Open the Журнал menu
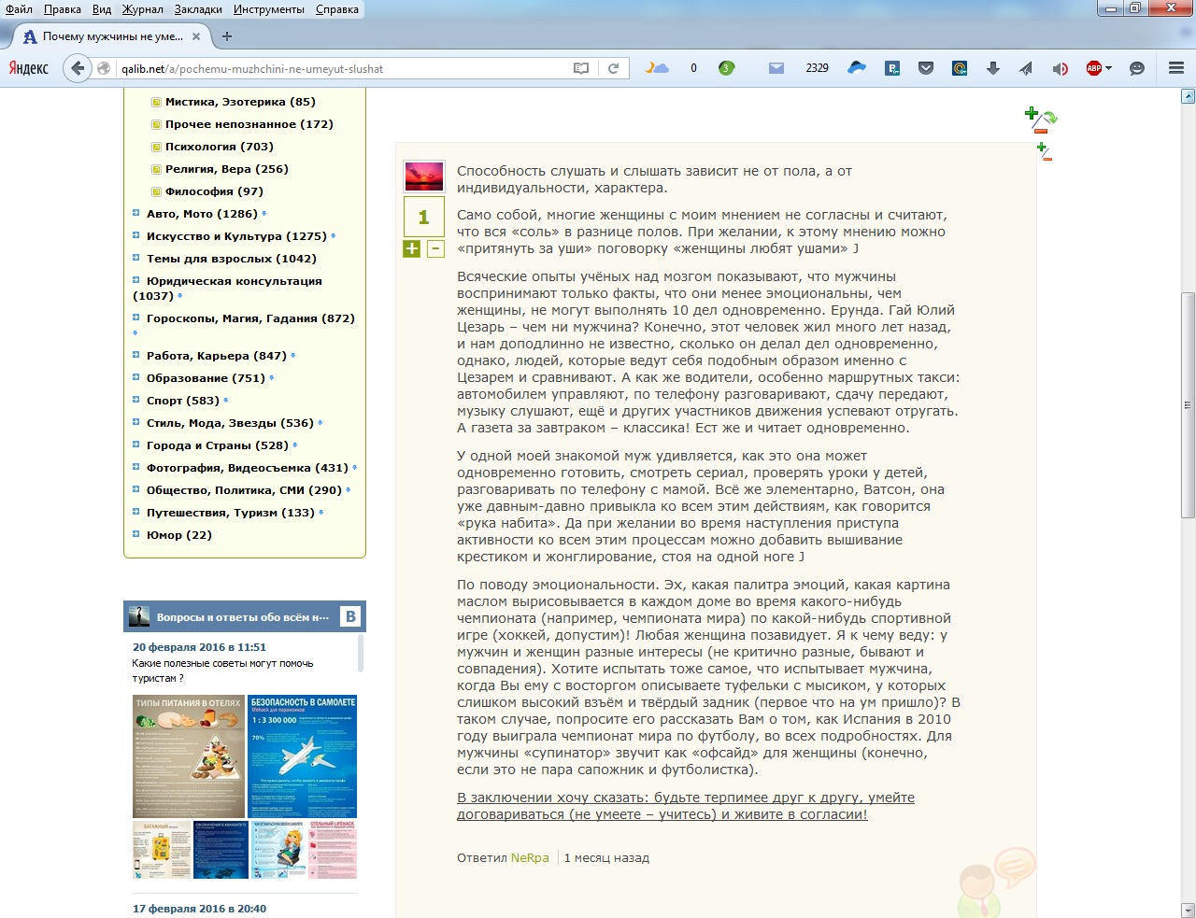The width and height of the screenshot is (1196, 918). tap(142, 9)
